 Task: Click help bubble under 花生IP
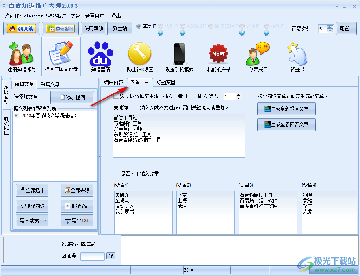pos(242,33)
